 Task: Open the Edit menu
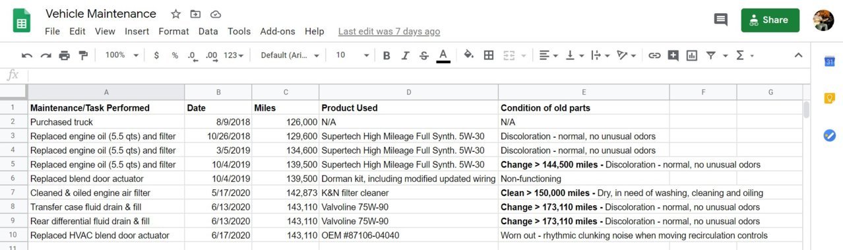(77, 31)
